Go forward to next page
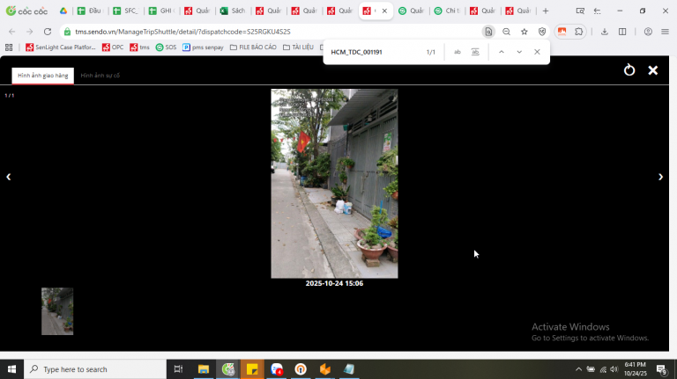Viewport: 677px width, 379px height. click(29, 32)
